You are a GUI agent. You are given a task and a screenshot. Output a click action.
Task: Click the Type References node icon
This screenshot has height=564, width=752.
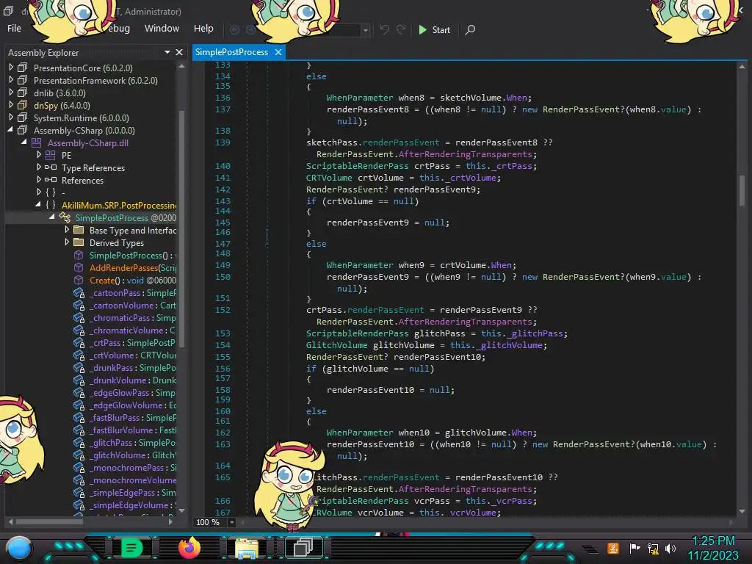click(51, 167)
